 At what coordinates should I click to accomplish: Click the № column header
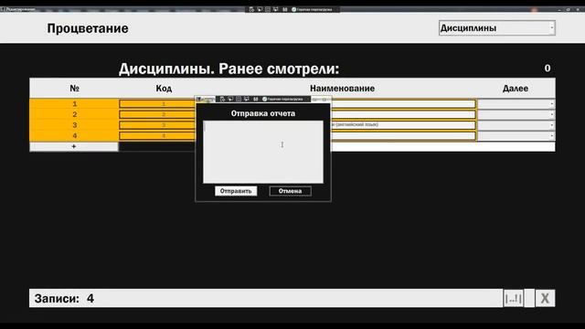click(x=74, y=89)
